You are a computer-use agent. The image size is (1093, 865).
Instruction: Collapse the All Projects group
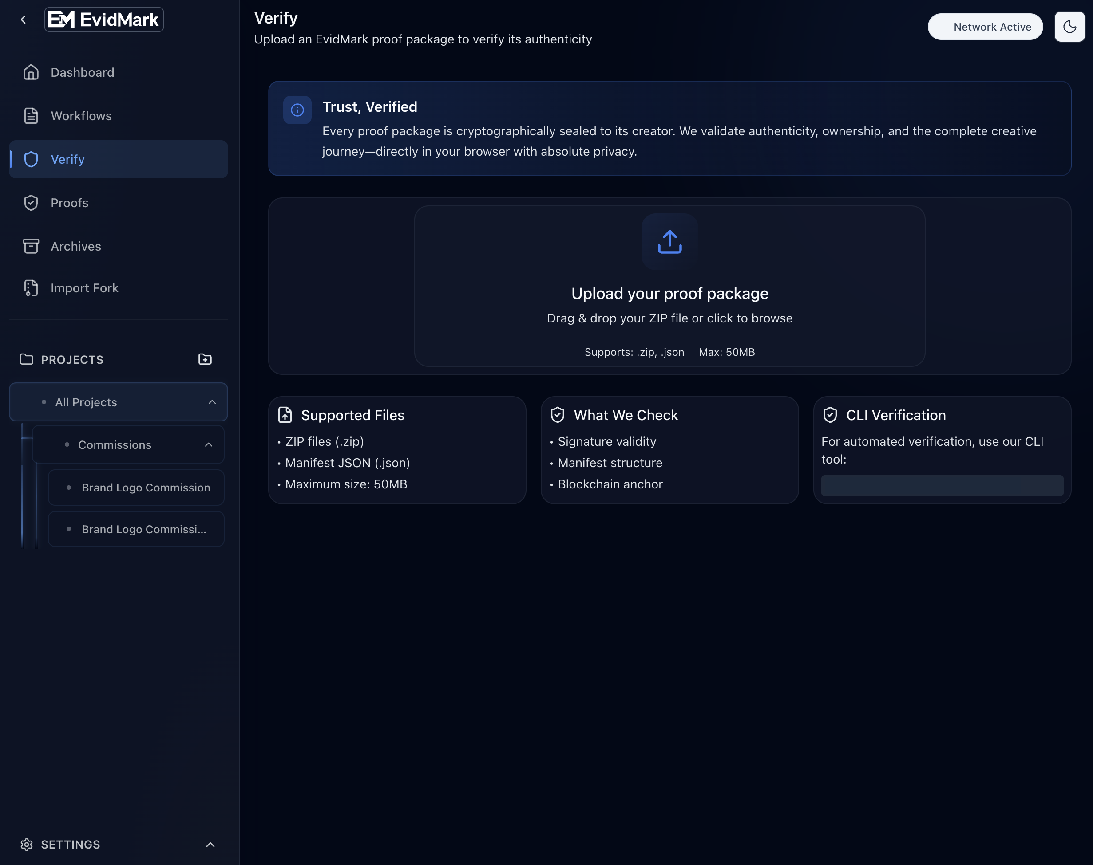[x=212, y=401]
